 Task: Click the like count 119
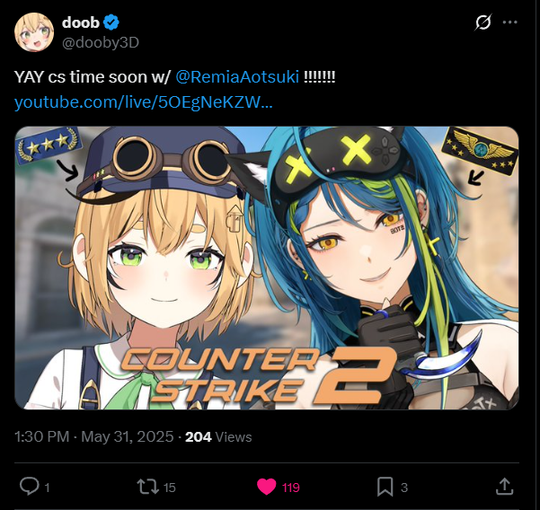pyautogui.click(x=291, y=488)
